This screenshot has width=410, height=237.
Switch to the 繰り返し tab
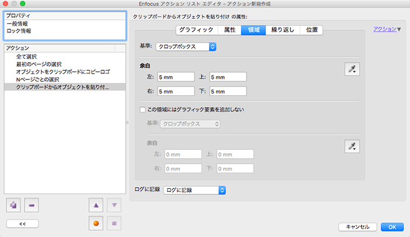283,30
